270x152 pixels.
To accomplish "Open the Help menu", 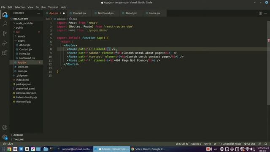I will pos(63,7).
